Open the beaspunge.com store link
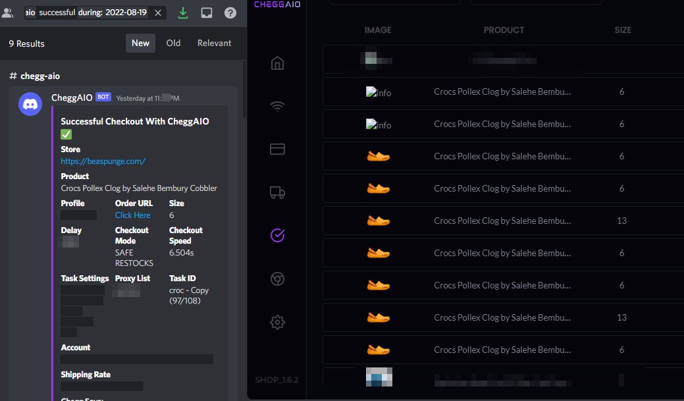The image size is (684, 401). [x=103, y=161]
